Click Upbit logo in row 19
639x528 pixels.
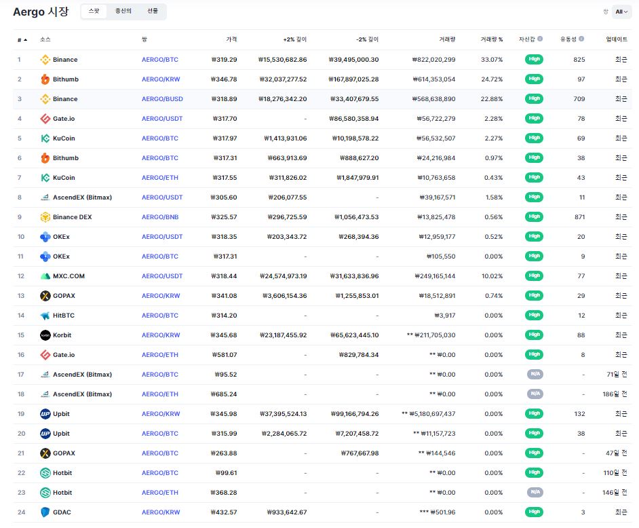pos(45,414)
